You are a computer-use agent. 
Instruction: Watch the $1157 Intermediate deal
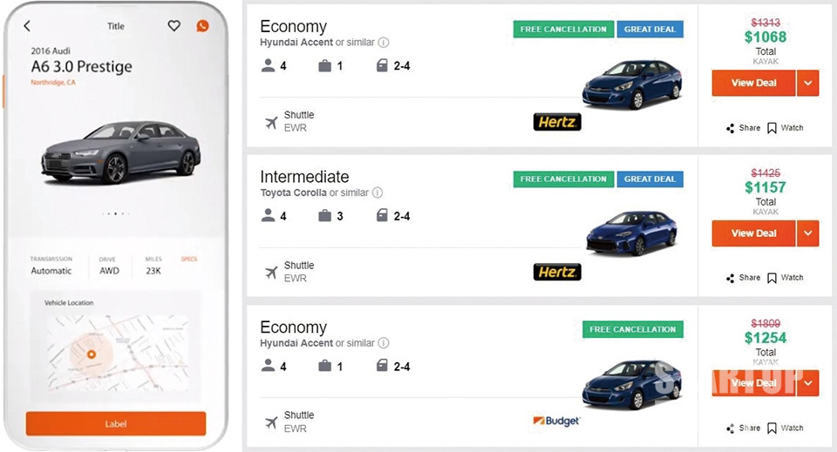[786, 278]
